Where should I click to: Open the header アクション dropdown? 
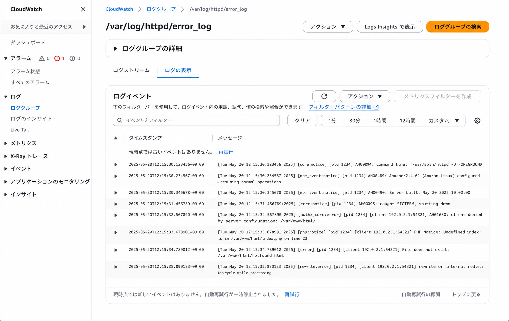click(x=328, y=27)
